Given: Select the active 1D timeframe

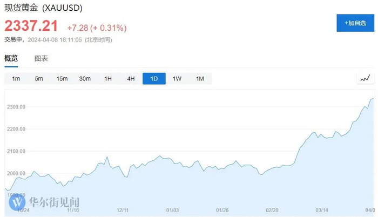Looking at the screenshot, I should 154,79.
